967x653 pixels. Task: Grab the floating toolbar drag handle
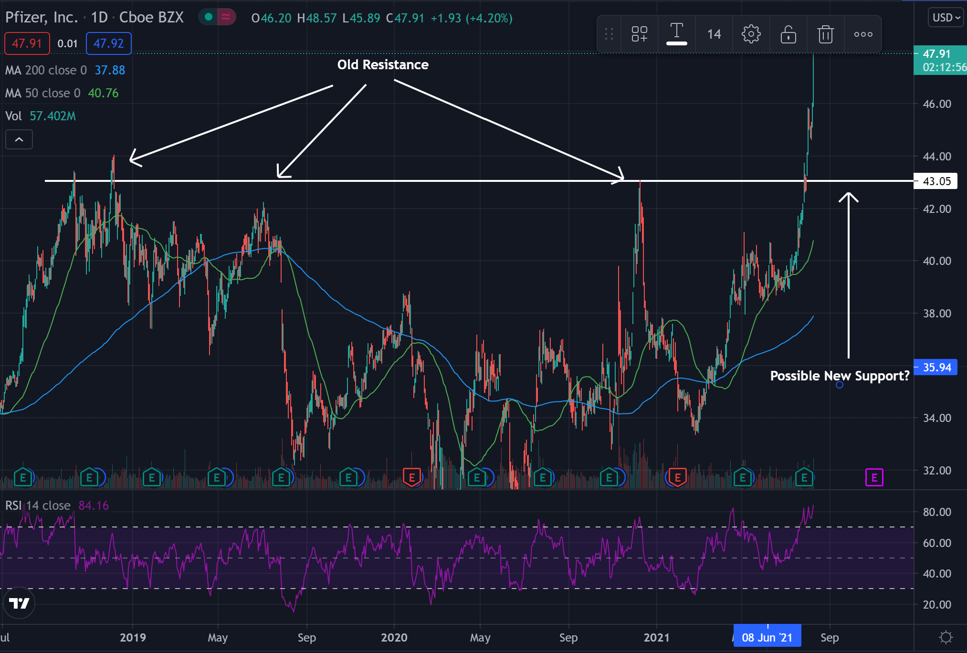coord(609,34)
